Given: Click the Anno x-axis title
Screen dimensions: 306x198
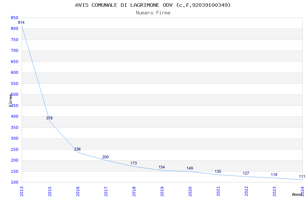Looking at the screenshot, I should (297, 194).
